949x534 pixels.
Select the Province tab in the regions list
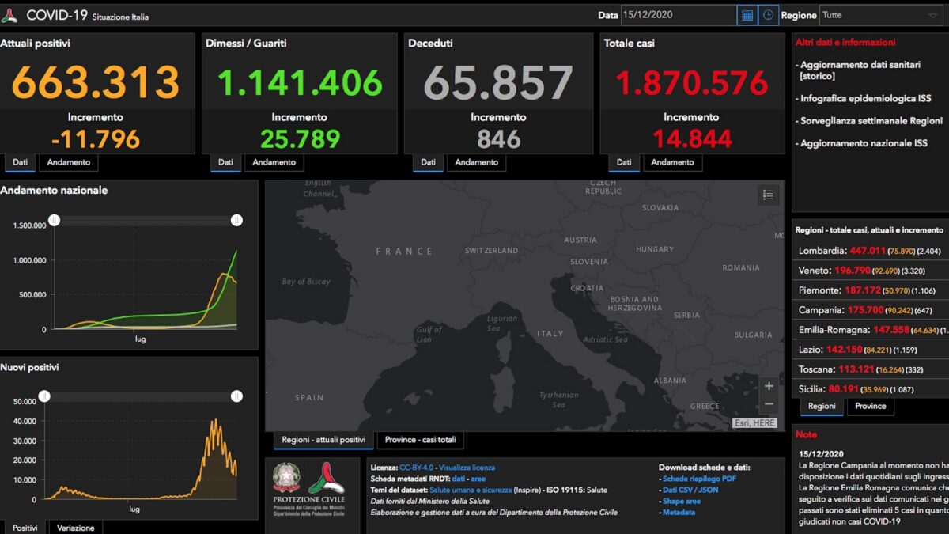(x=871, y=407)
